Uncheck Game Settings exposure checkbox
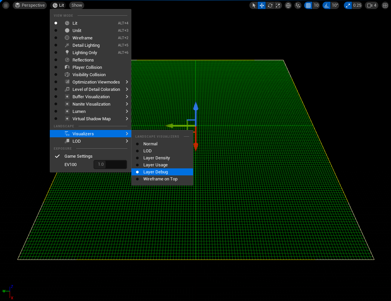 57,156
